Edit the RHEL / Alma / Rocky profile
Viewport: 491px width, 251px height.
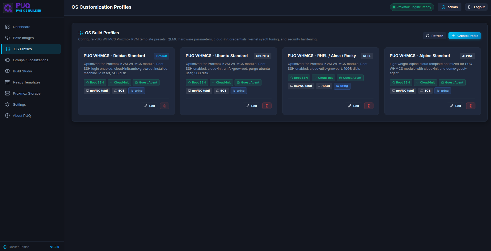(353, 106)
